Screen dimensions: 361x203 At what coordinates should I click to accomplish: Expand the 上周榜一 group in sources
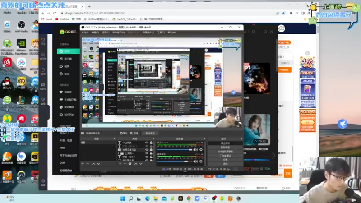click(119, 153)
